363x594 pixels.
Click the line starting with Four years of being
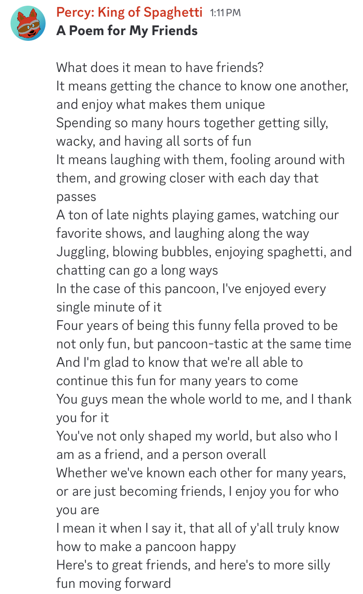[197, 326]
